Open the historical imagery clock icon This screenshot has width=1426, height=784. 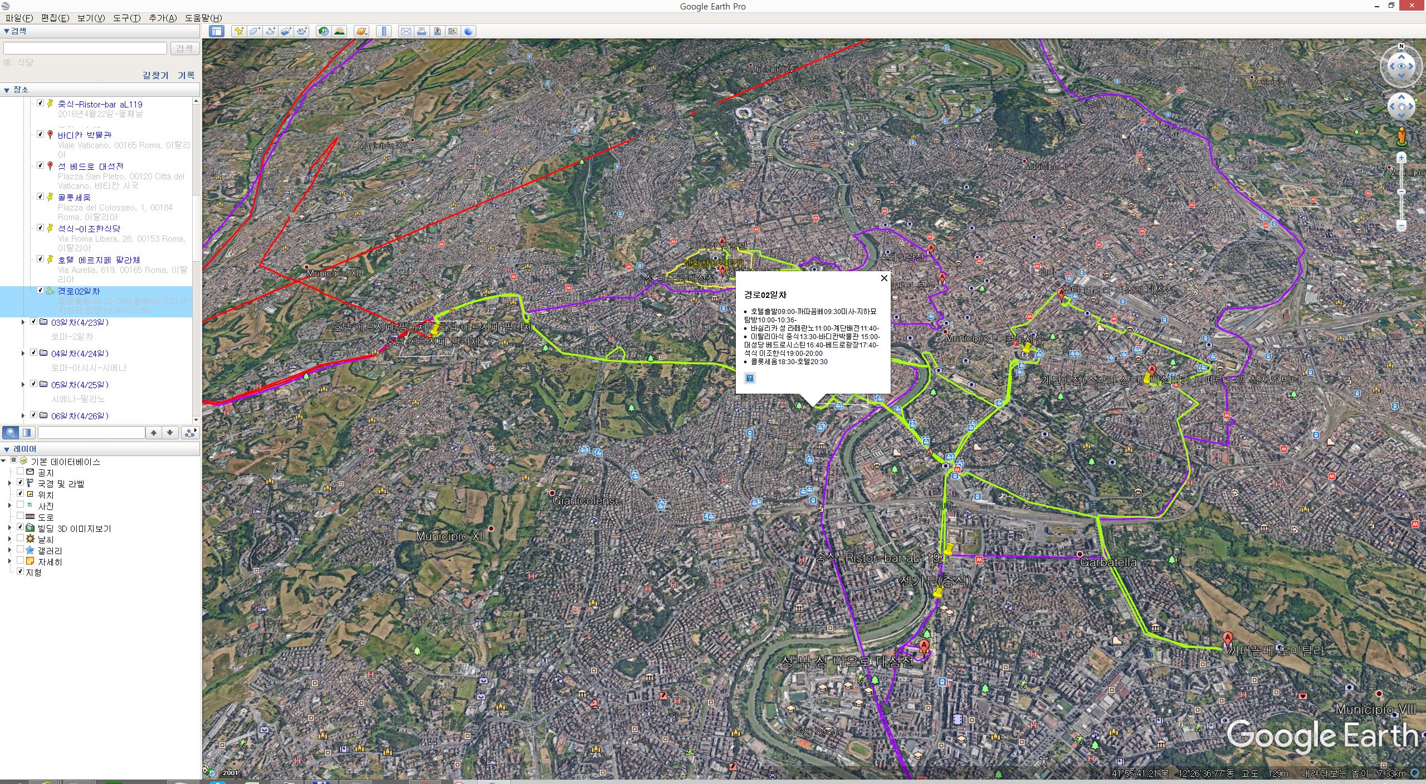(x=323, y=31)
